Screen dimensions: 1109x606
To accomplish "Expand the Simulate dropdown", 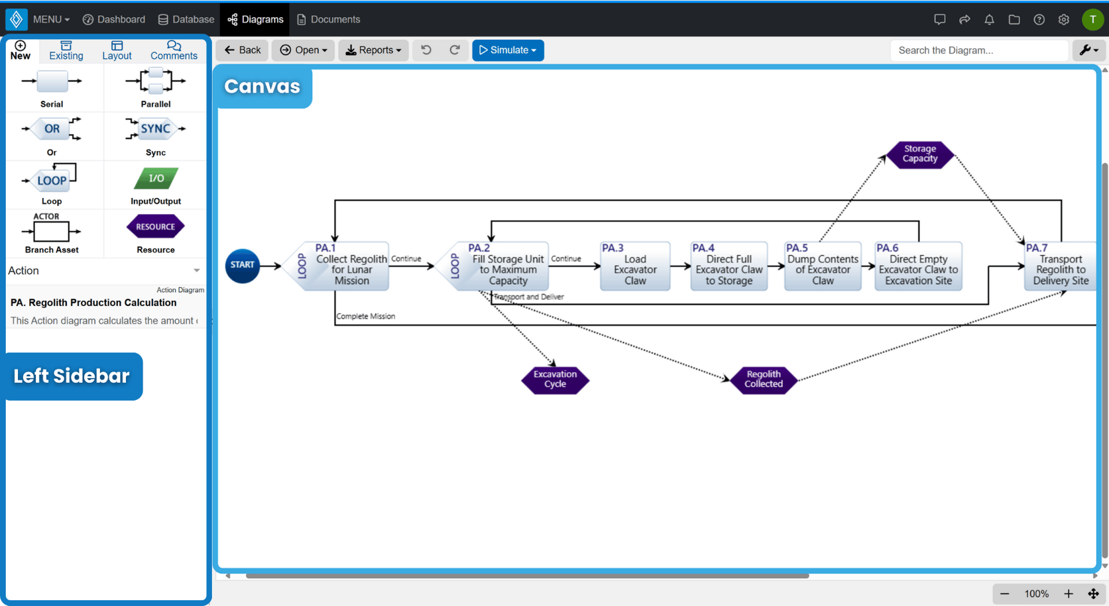I will click(508, 50).
